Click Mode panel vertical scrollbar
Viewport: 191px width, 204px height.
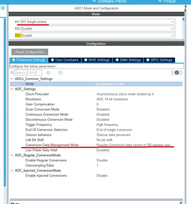coord(183,19)
